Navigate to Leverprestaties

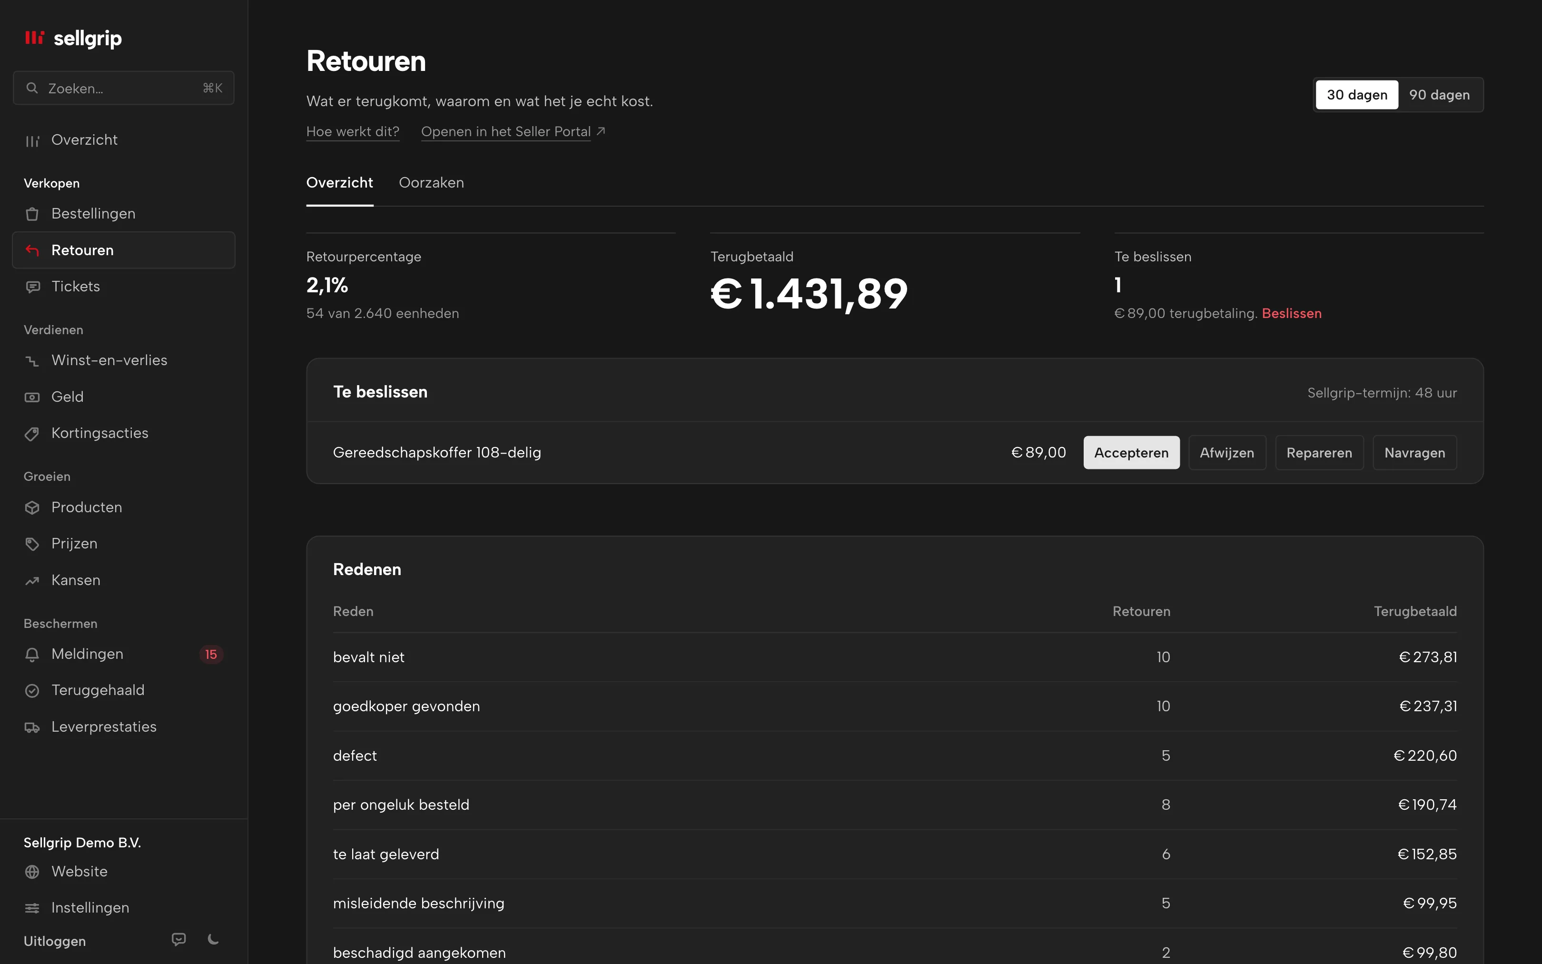[124, 727]
